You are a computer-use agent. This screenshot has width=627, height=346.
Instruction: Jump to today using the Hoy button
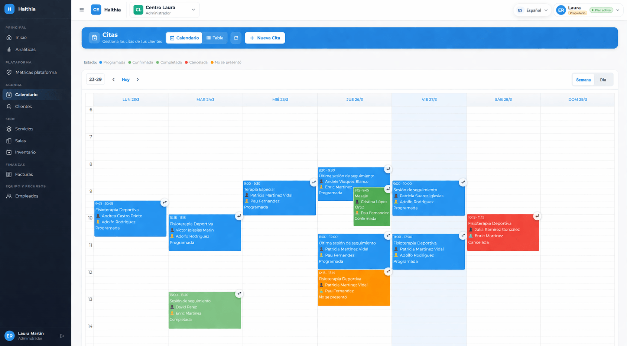(126, 79)
